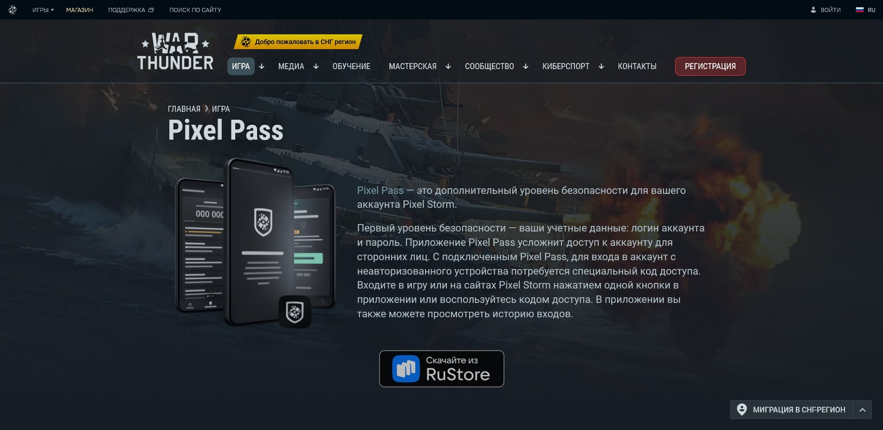Click the paw icon on the yellow banner
Image resolution: width=883 pixels, height=430 pixels.
click(246, 42)
